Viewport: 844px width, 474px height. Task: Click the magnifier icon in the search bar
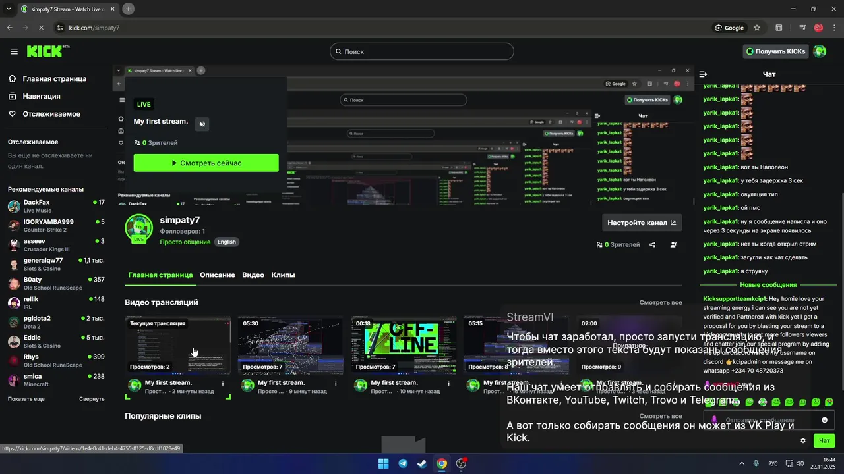tap(339, 51)
